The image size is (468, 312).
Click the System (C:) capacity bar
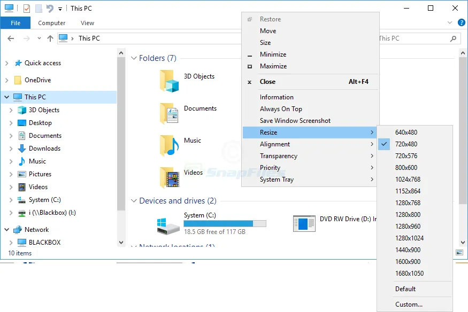click(x=225, y=223)
